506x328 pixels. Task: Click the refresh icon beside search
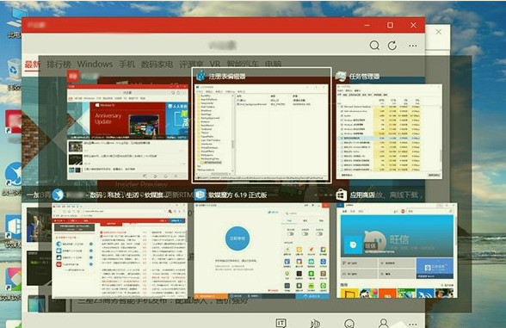click(392, 46)
